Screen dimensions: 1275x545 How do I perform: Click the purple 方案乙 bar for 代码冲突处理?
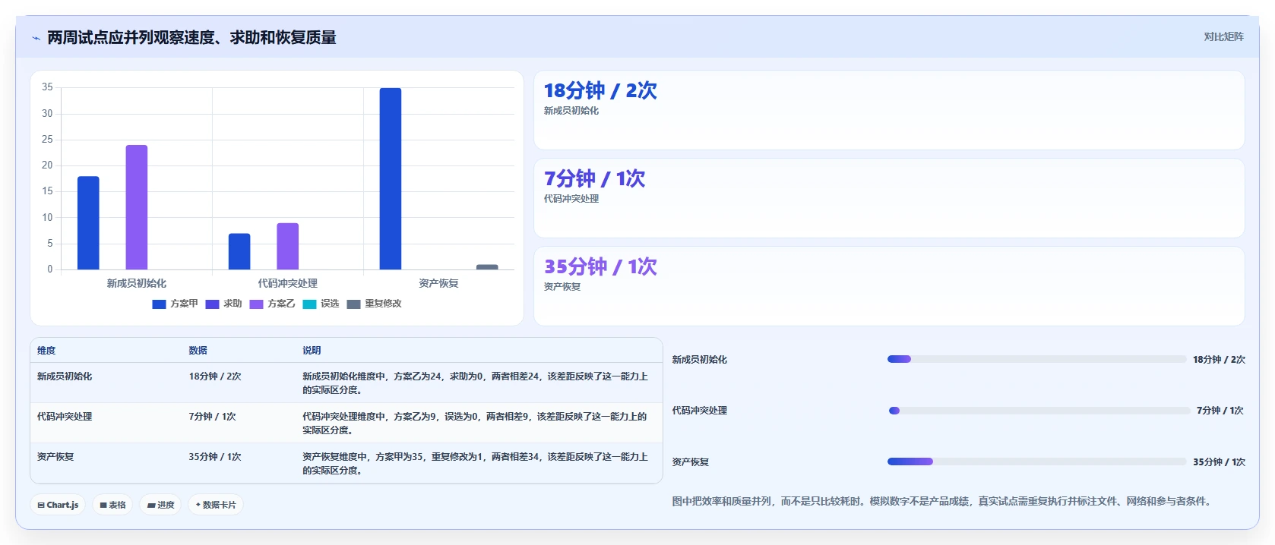pos(288,246)
